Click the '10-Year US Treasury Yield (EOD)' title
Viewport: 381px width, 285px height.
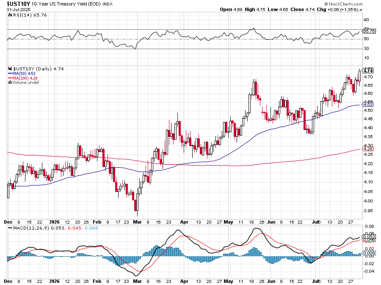(66, 4)
